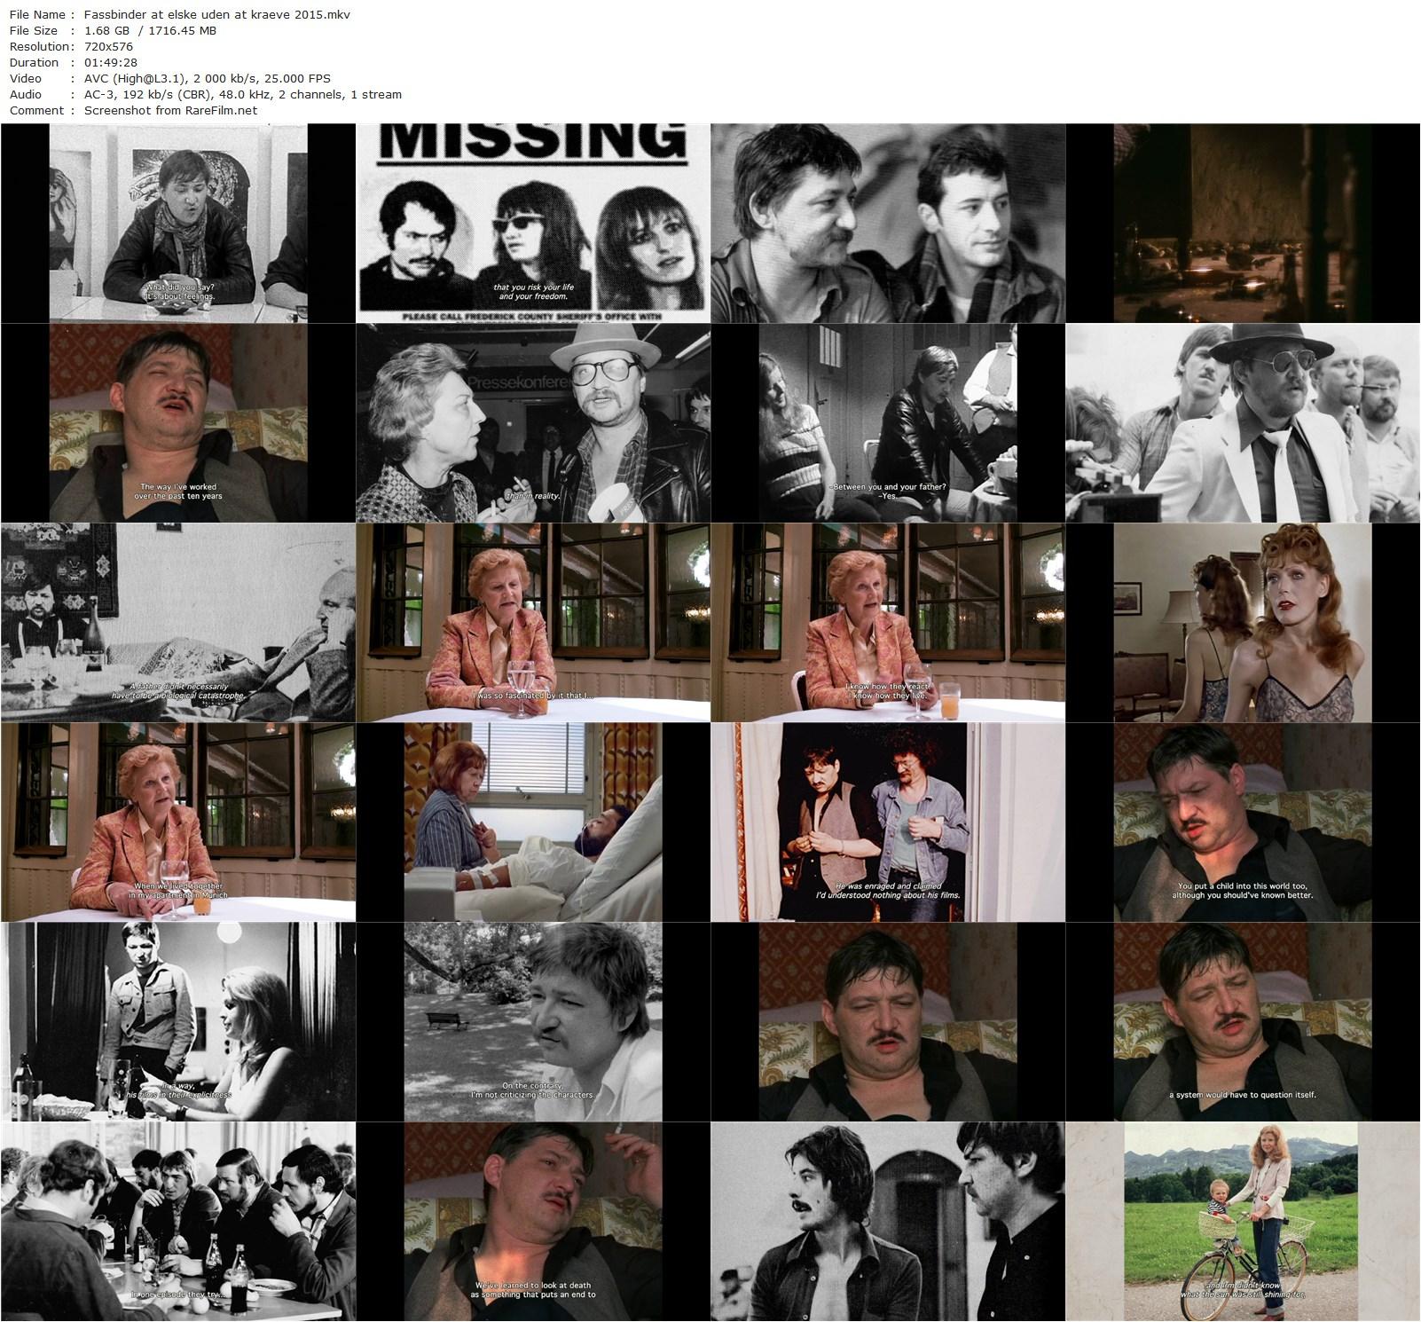Select the file name text at top
This screenshot has height=1322, width=1421.
pyautogui.click(x=216, y=14)
